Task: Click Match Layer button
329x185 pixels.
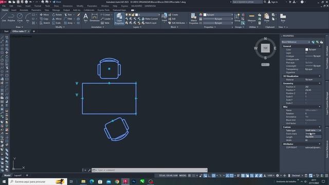Action: [149, 23]
